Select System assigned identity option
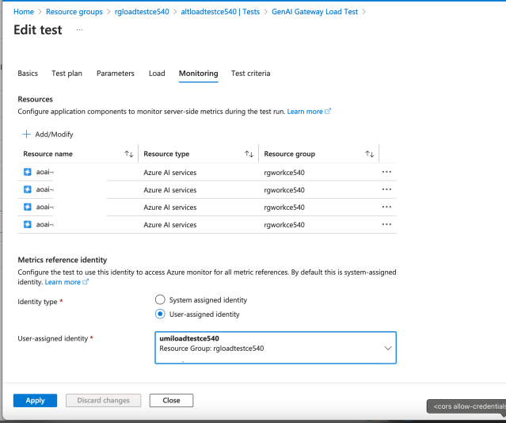Viewport: 506px width, 423px height. pos(161,300)
